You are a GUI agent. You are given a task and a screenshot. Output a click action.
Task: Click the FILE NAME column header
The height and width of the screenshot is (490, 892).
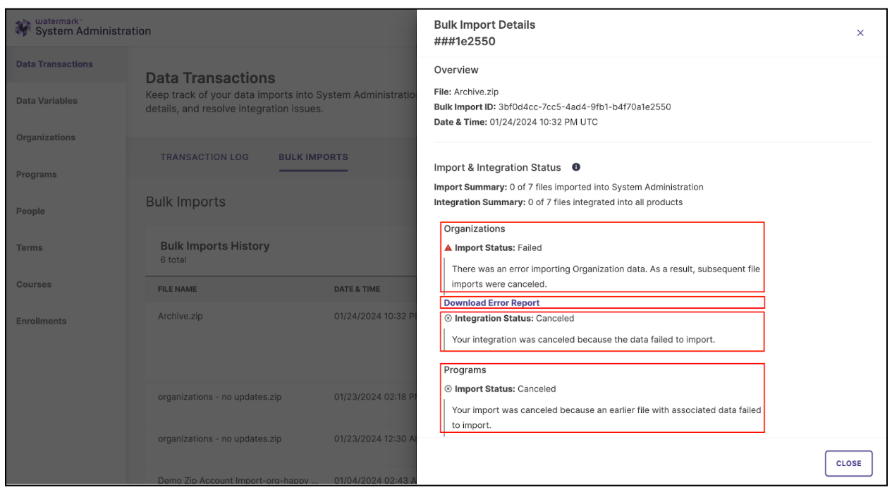[x=177, y=289]
